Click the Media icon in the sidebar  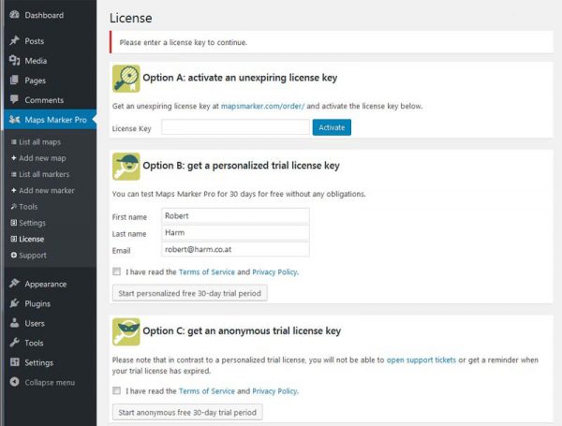pyautogui.click(x=14, y=61)
